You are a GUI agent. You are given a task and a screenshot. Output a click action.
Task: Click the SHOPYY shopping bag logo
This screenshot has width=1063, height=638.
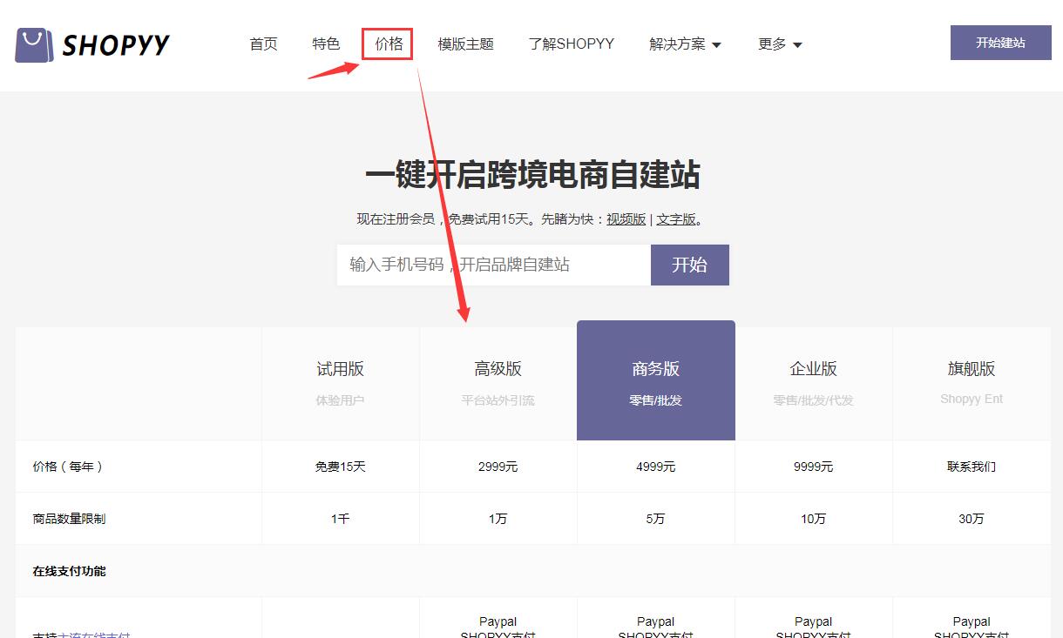click(92, 44)
